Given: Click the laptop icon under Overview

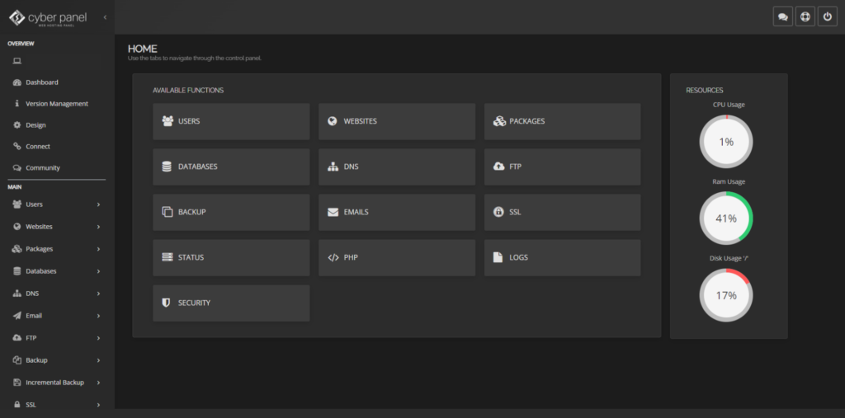Looking at the screenshot, I should tap(17, 61).
